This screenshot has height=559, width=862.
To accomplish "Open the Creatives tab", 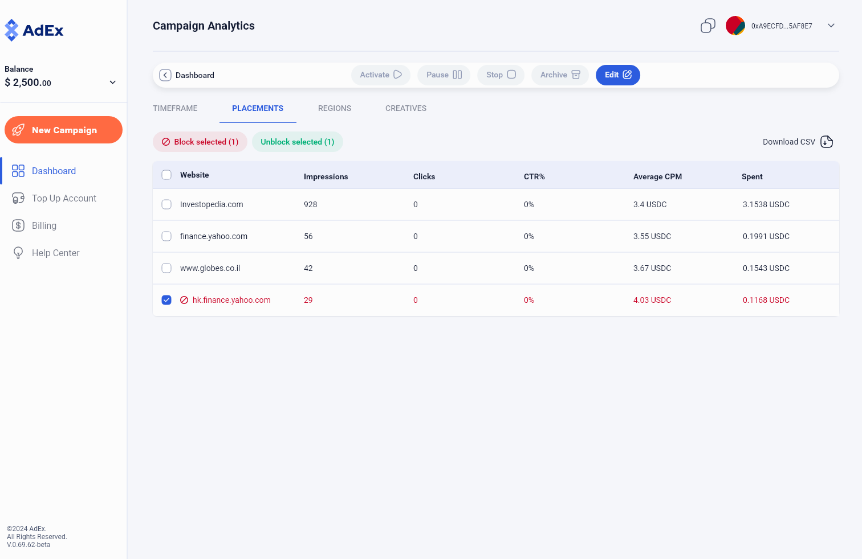I will (405, 108).
